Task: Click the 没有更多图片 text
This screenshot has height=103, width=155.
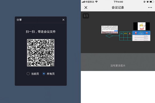Action: pyautogui.click(x=118, y=66)
